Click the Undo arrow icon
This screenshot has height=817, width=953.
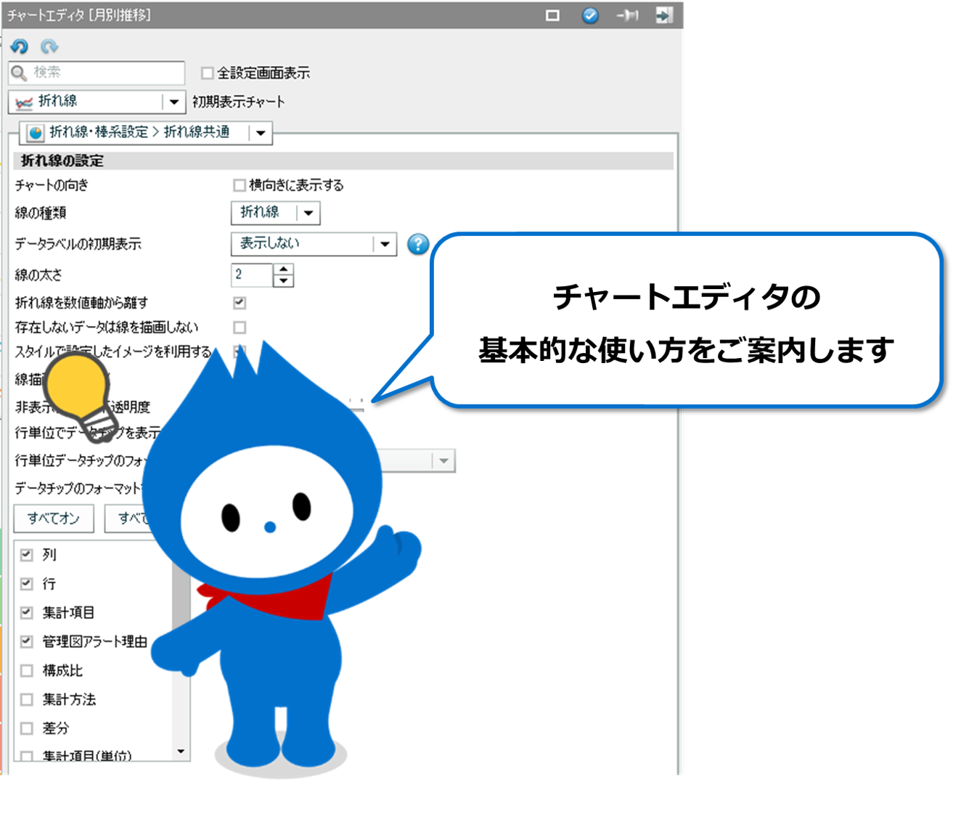tap(20, 46)
